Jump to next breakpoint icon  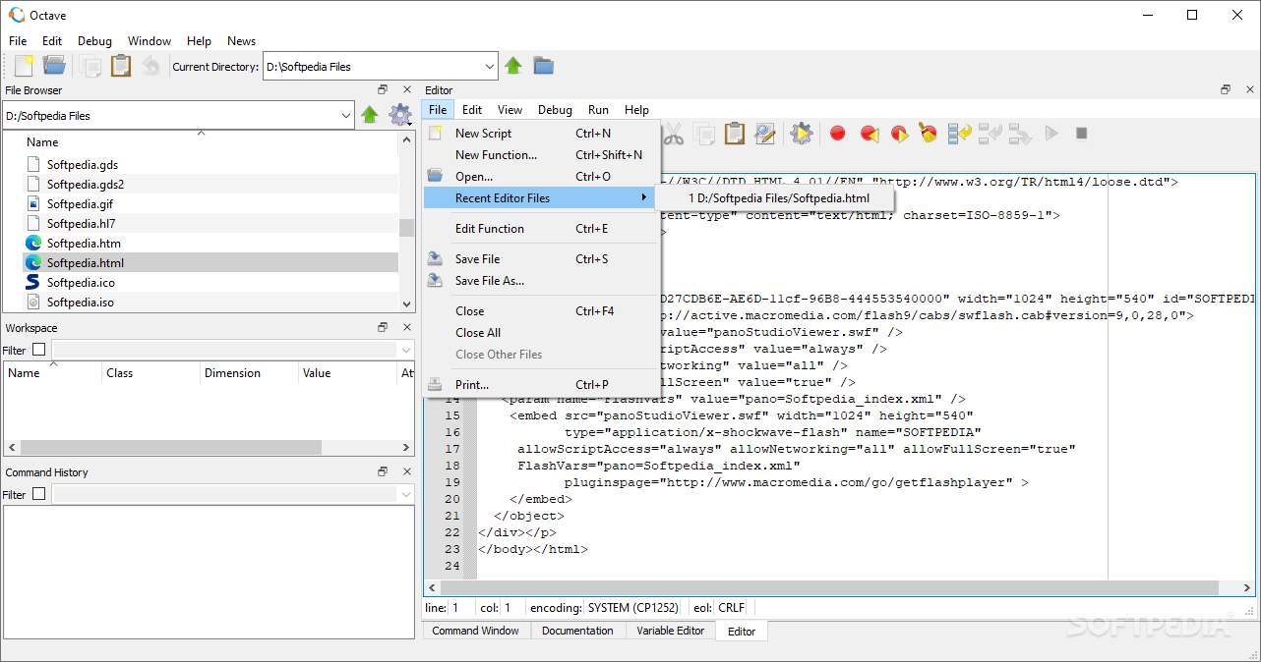899,134
